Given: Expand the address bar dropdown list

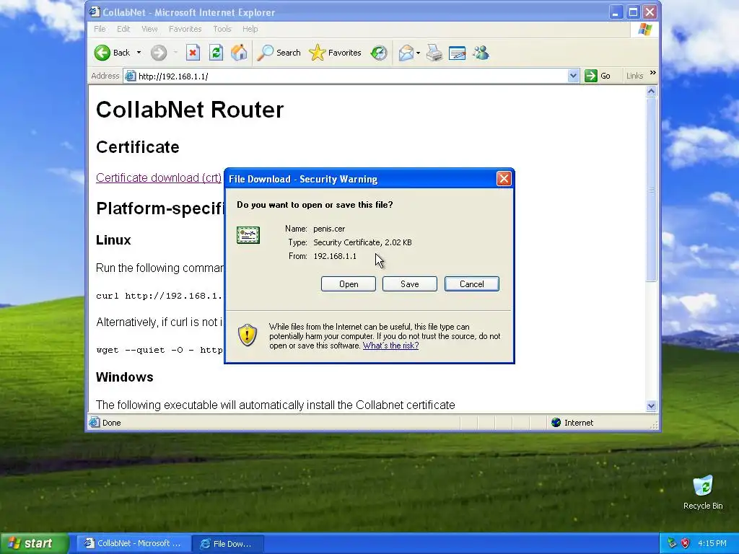Looking at the screenshot, I should 572,76.
